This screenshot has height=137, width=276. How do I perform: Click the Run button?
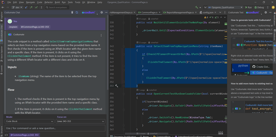tap(249, 7)
